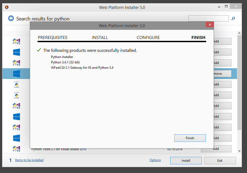Select the FINISH step tab
The width and height of the screenshot is (247, 173).
[x=198, y=38]
